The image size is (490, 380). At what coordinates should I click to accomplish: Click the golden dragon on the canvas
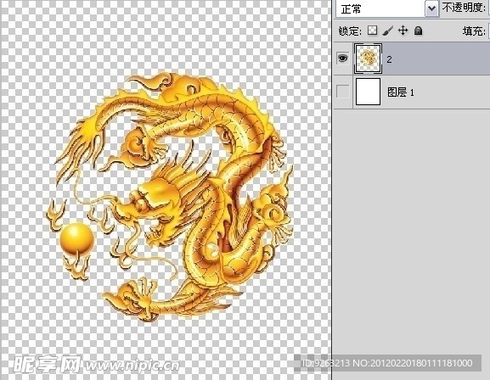171,198
